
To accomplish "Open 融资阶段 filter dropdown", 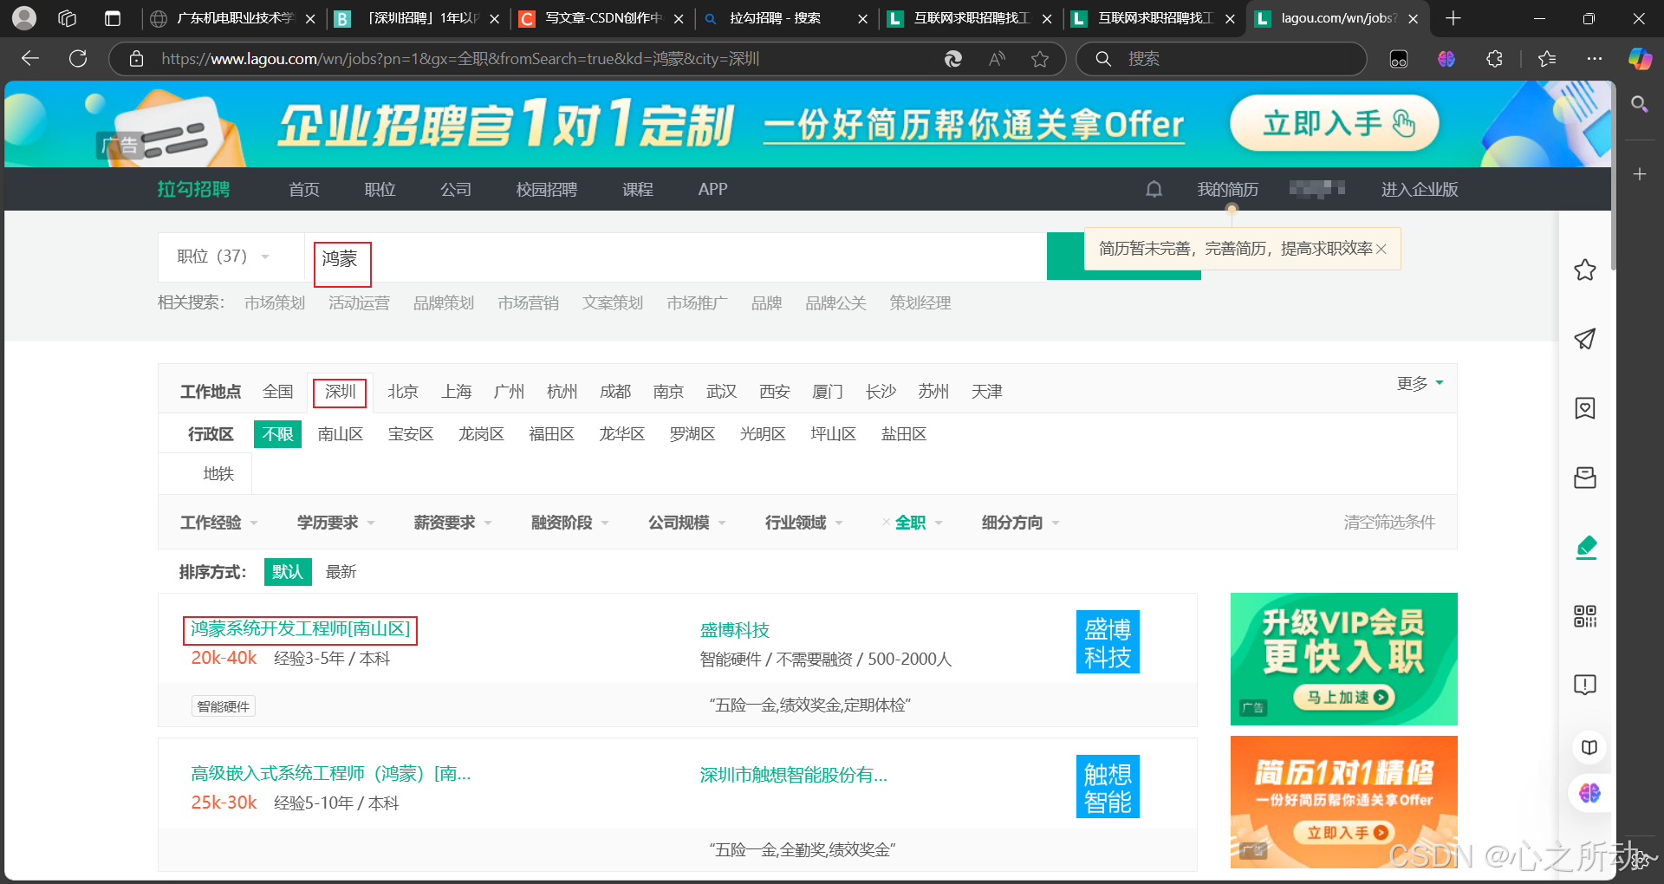I will click(570, 523).
